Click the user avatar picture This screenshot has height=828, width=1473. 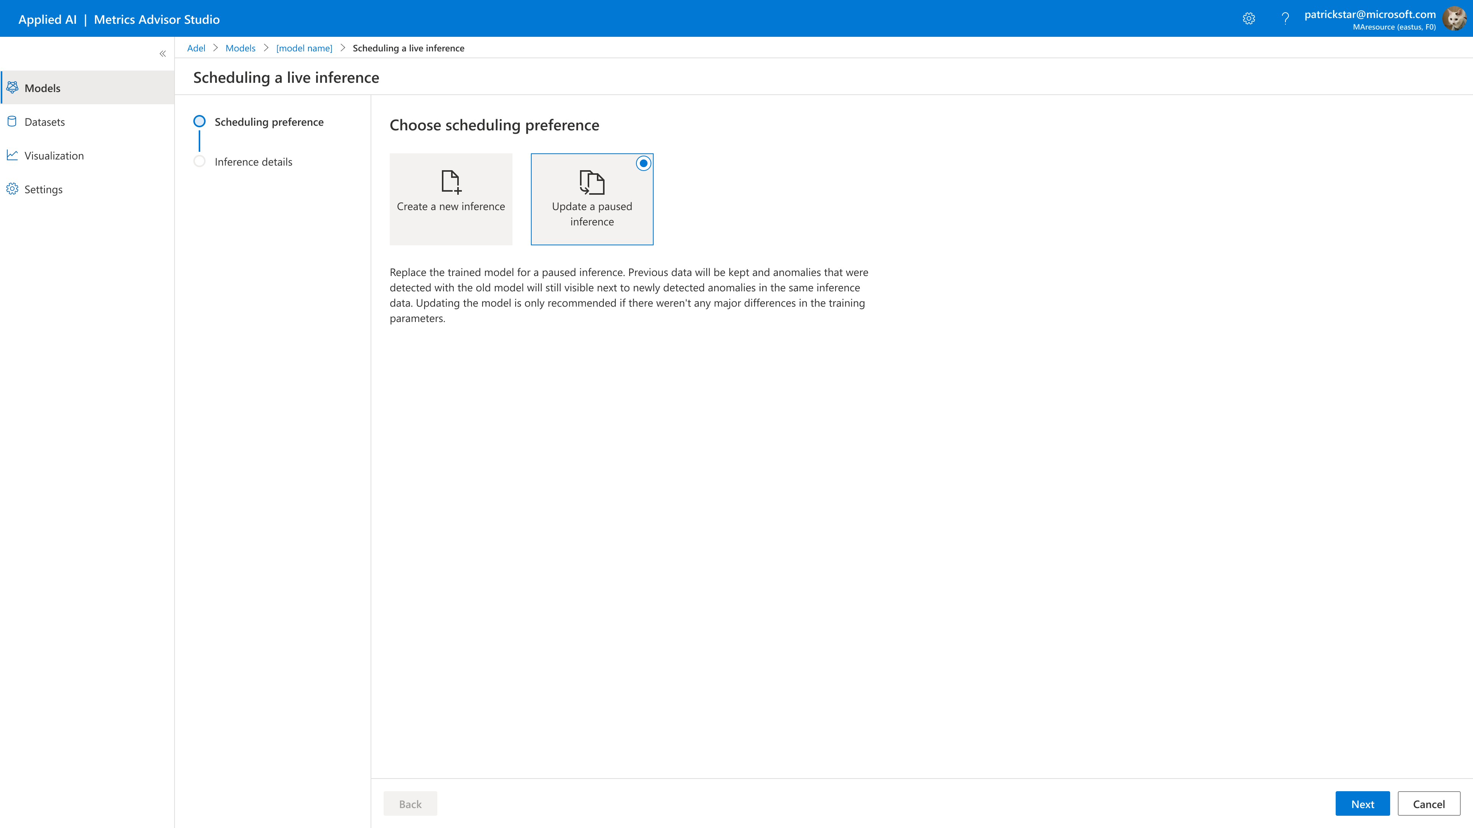coord(1454,19)
